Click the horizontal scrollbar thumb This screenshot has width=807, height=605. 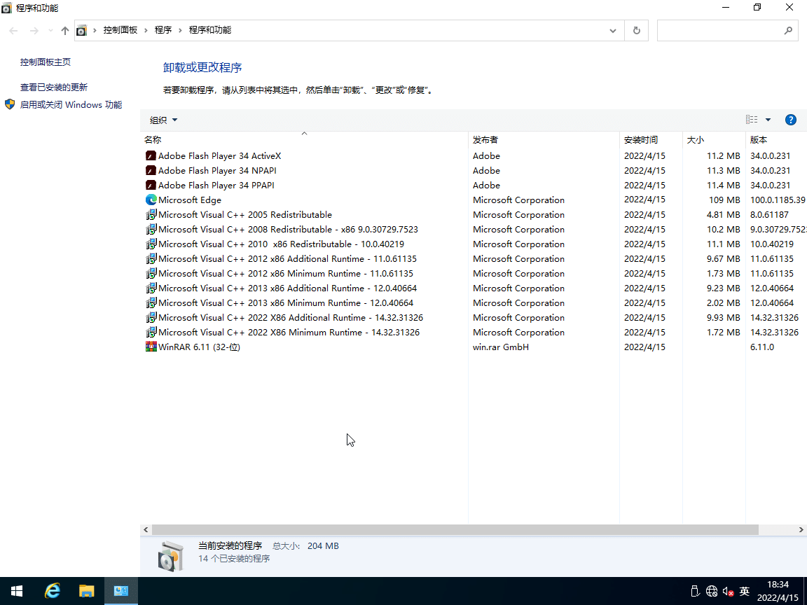coord(455,530)
